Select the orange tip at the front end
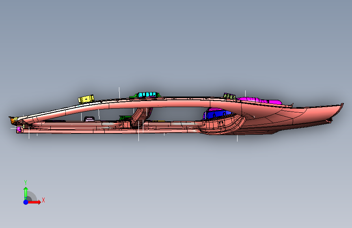The height and width of the screenshot is (228, 352). [x=12, y=120]
